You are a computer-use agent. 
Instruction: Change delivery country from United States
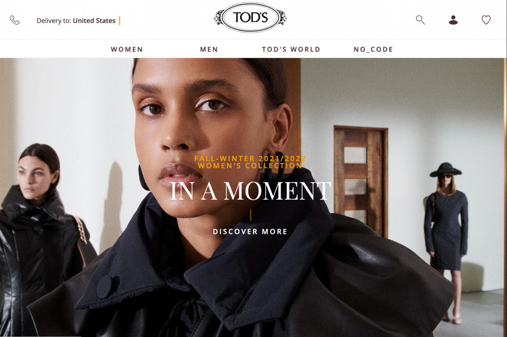click(x=94, y=21)
